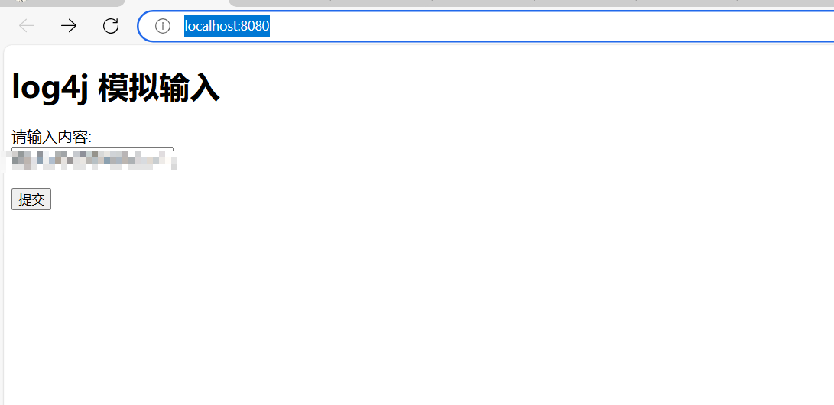Go forward using the forward arrow
The height and width of the screenshot is (405, 834).
[69, 25]
